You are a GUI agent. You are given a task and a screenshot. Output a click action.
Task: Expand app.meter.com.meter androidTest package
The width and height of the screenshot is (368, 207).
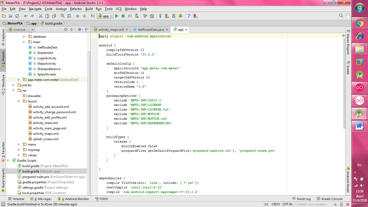[x=19, y=80]
